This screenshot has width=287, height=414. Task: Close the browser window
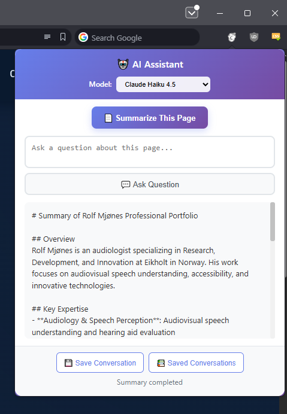[x=275, y=13]
